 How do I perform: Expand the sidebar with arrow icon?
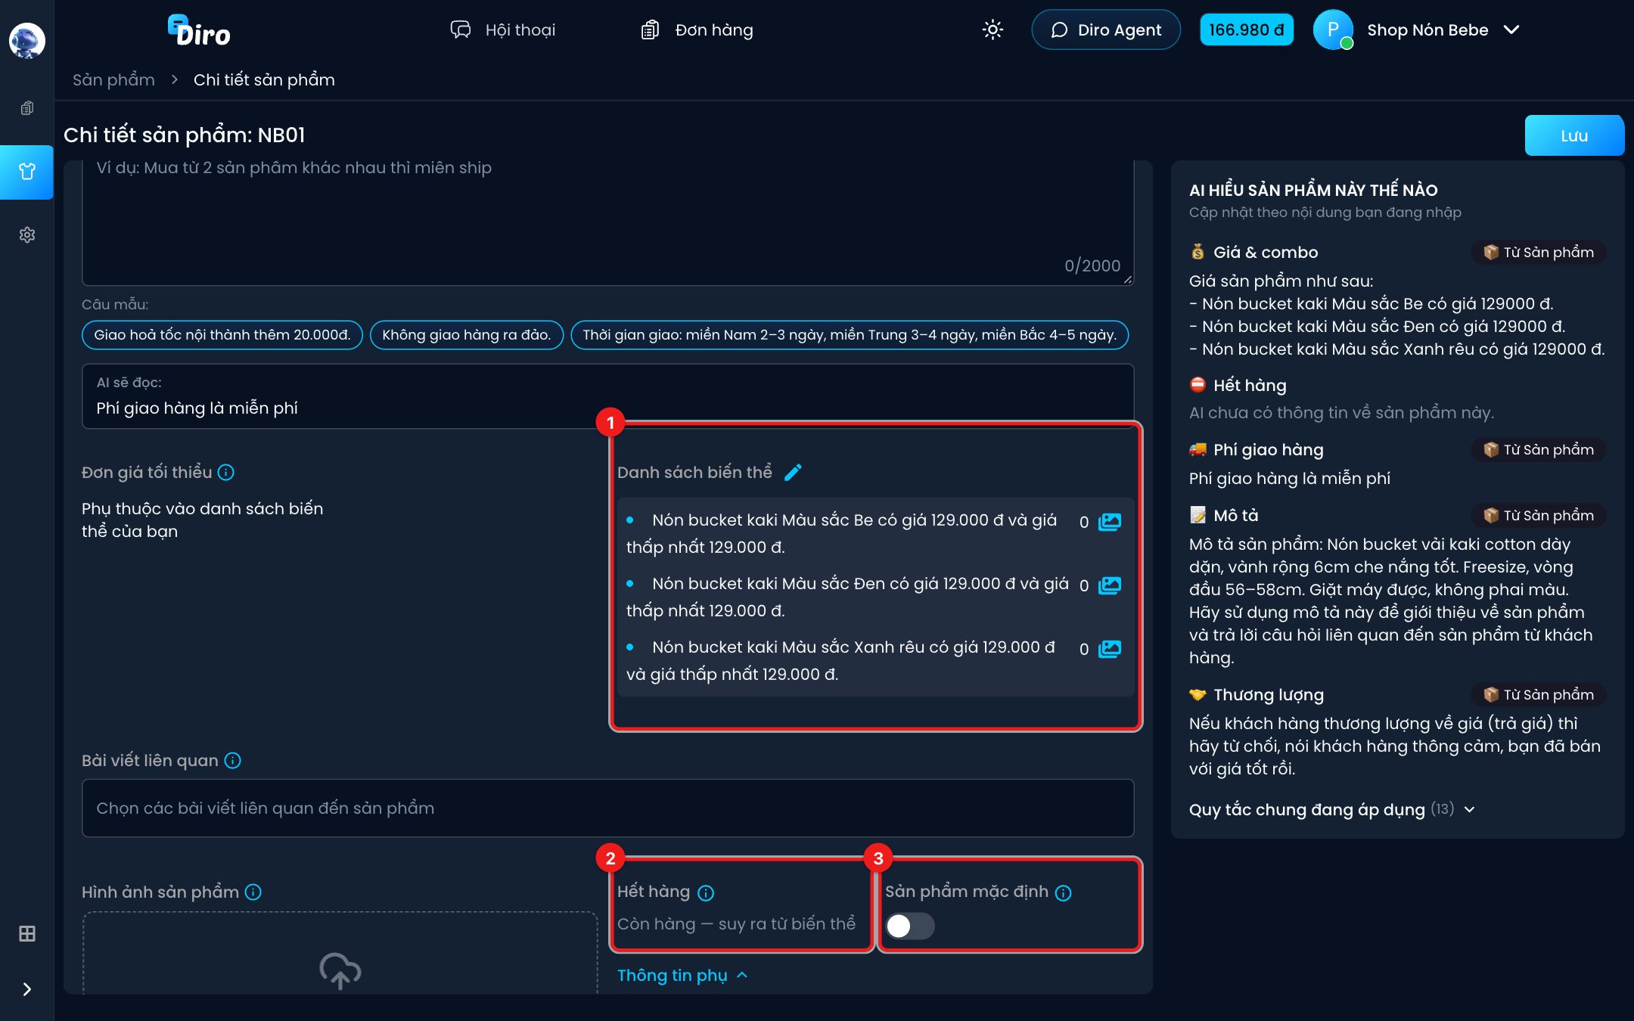[26, 989]
